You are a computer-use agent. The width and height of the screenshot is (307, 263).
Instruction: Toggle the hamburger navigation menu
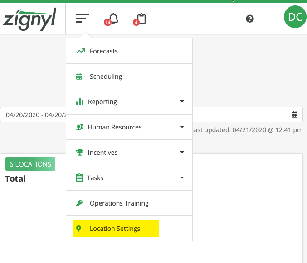82,19
